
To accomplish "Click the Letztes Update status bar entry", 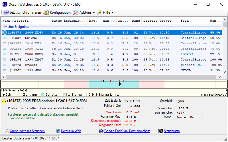I will [31, 138].
